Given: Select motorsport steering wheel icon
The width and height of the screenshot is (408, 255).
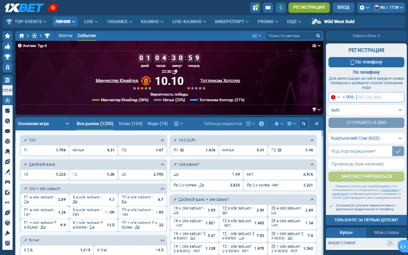Looking at the screenshot, I should click(x=8, y=223).
